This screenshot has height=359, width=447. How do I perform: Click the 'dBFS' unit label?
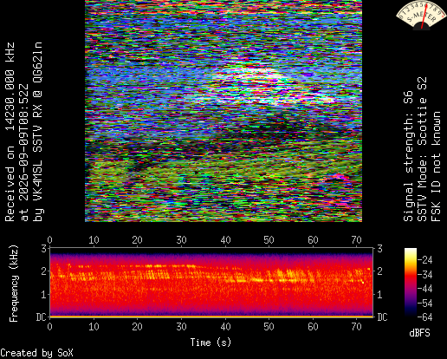[x=419, y=333]
